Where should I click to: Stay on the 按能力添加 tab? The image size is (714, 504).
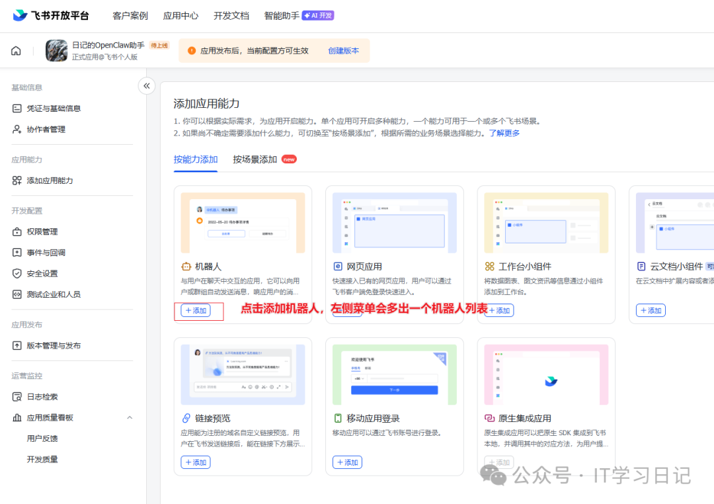[195, 159]
